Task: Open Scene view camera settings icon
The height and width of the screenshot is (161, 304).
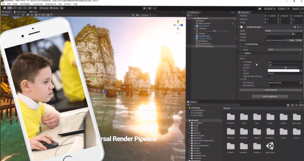Action: [138, 15]
